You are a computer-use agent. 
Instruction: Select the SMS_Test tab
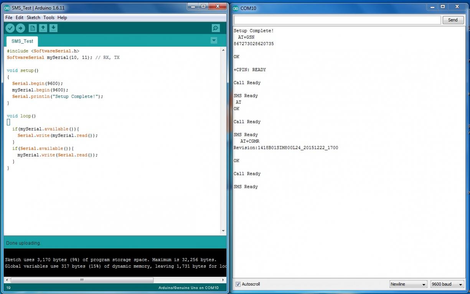click(22, 41)
